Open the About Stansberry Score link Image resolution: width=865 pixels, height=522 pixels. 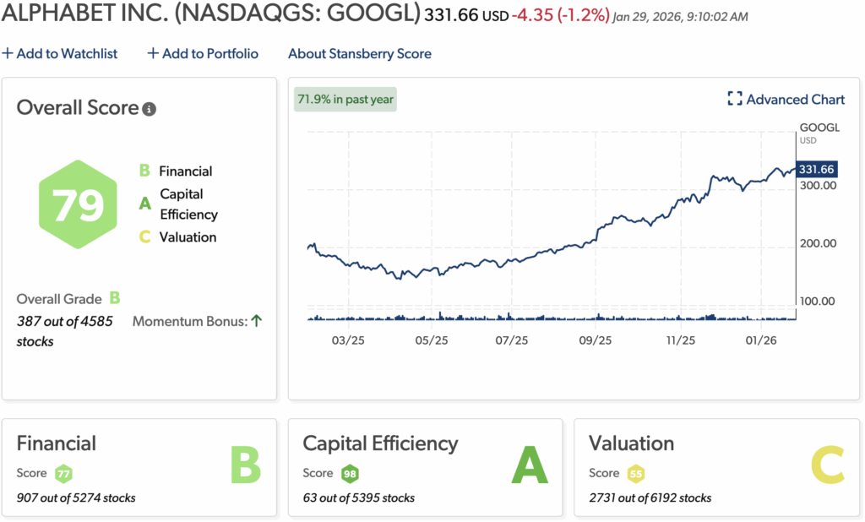[359, 53]
